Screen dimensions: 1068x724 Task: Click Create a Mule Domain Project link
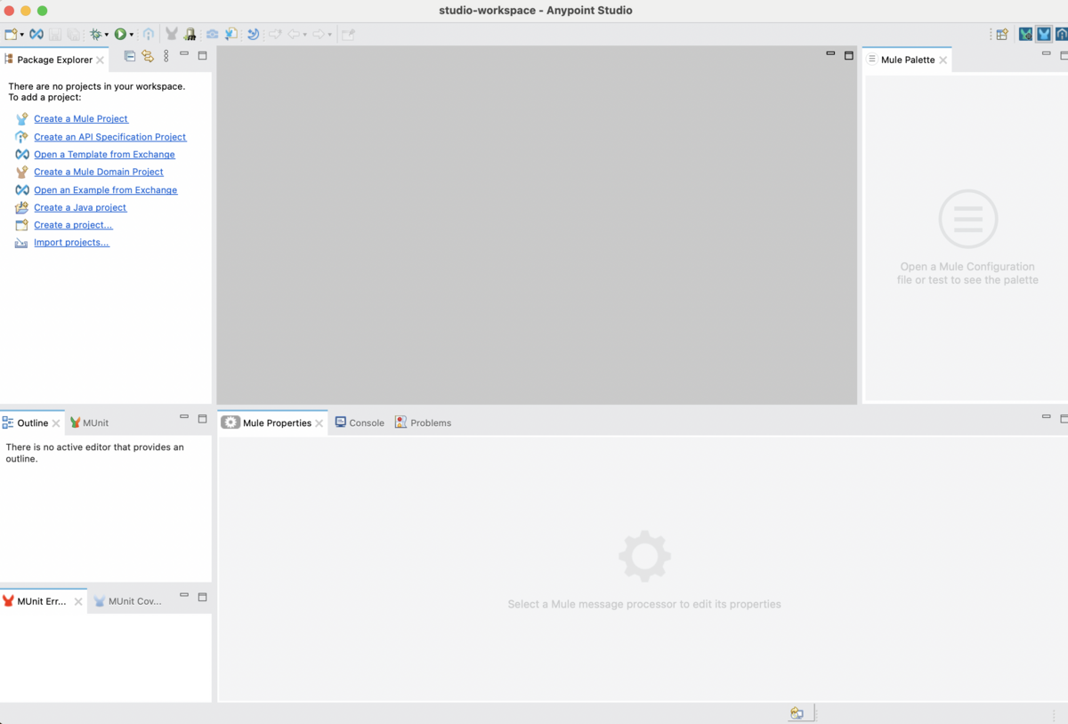(x=99, y=172)
